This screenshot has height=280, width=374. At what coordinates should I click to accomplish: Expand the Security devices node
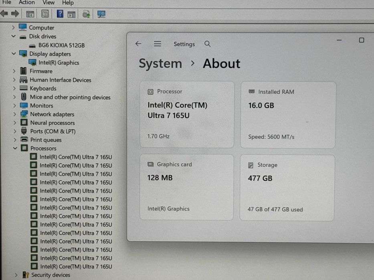point(16,275)
